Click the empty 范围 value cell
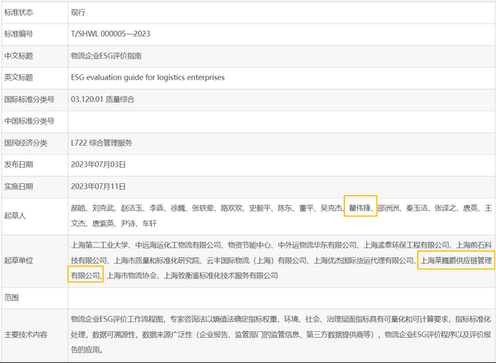 tap(277, 297)
